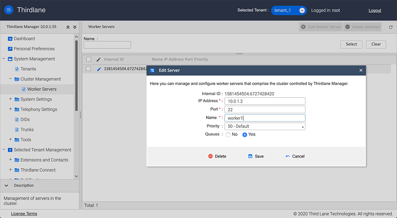The width and height of the screenshot is (397, 218).
Task: Select Queues No radio button
Action: [x=228, y=135]
